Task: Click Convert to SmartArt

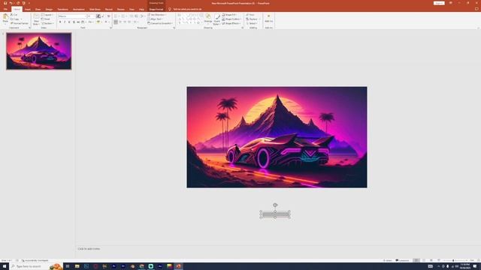Action: click(159, 23)
